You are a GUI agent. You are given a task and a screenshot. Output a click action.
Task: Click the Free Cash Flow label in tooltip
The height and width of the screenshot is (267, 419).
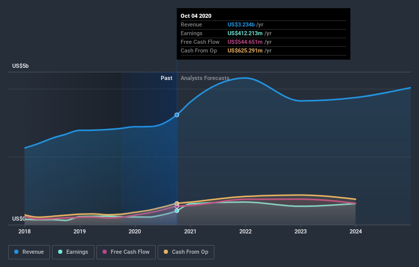[200, 42]
